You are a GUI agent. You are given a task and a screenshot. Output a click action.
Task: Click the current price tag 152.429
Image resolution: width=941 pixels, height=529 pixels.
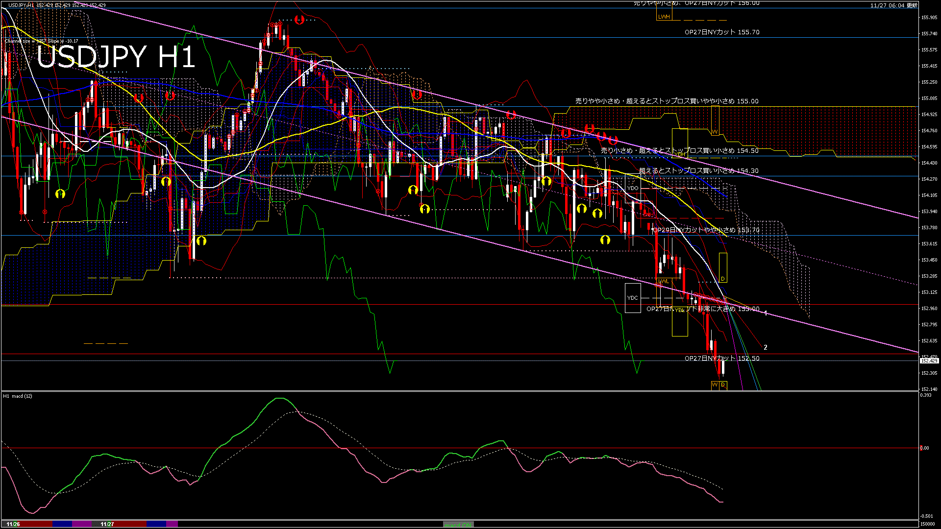(929, 361)
